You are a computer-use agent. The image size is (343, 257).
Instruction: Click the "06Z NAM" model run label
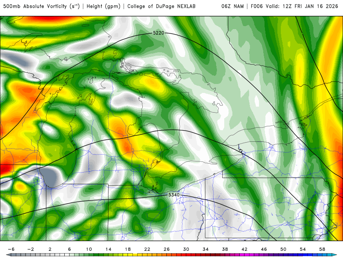[232, 6]
